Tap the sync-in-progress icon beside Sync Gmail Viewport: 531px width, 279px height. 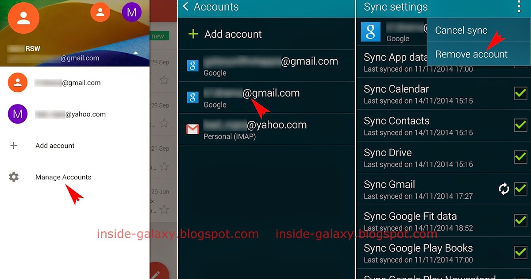pos(504,189)
